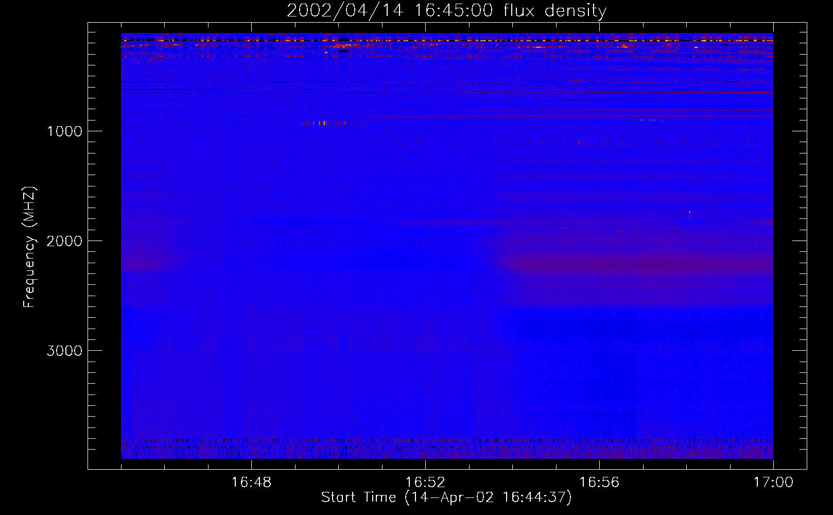Screen dimensions: 833x515
Task: Click the 'Frequency (MHZ)' axis label
Action: tap(29, 247)
